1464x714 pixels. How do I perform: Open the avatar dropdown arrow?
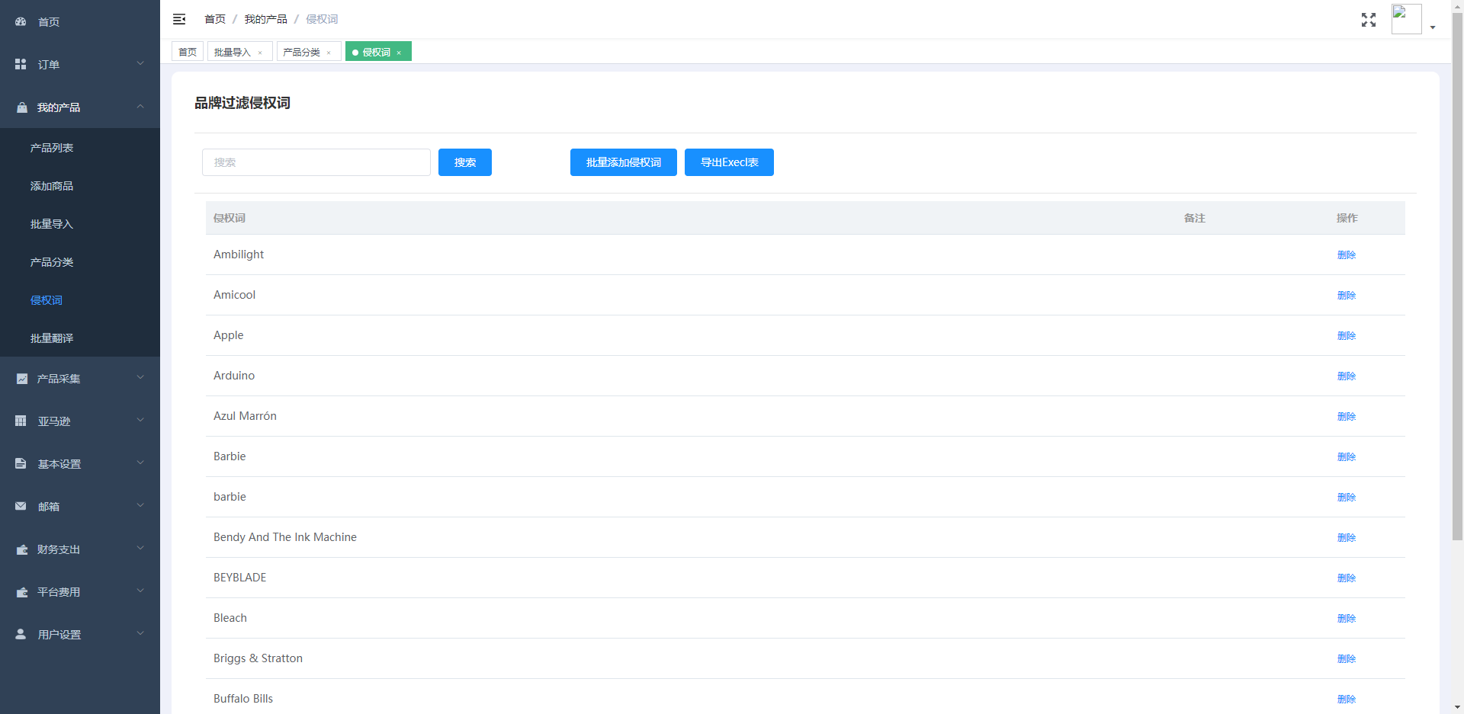(x=1433, y=27)
